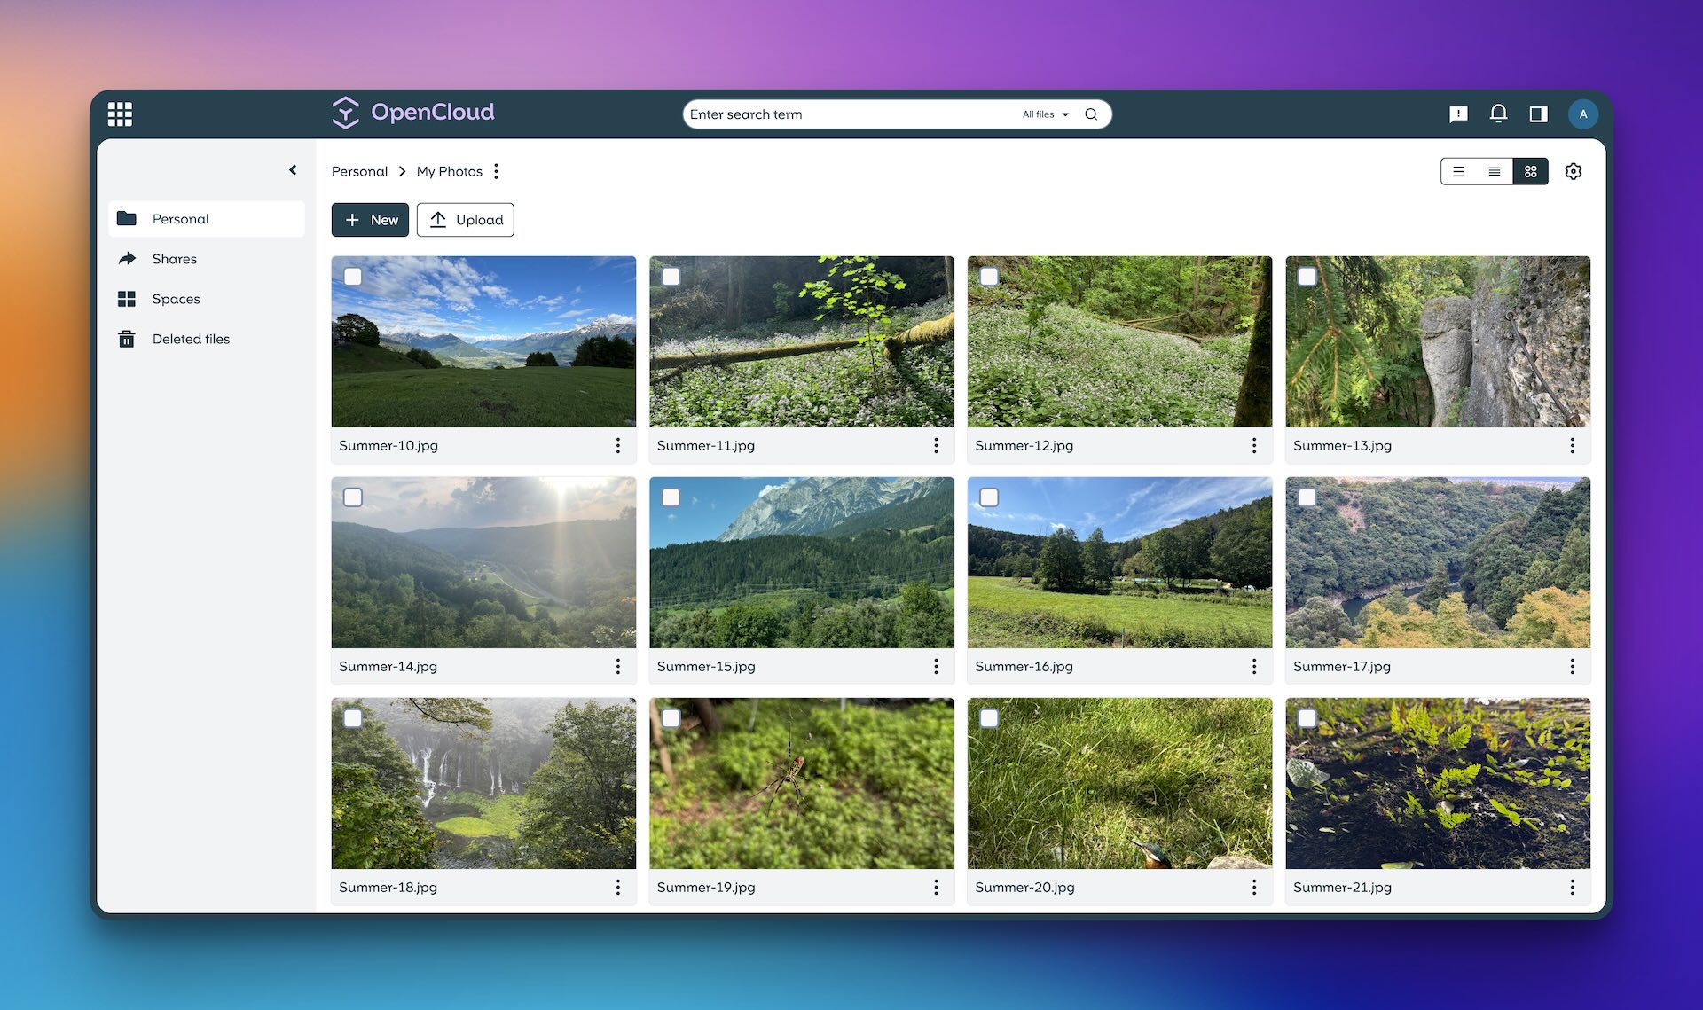Check the Summer-15.jpg selection box
1703x1010 pixels.
point(671,497)
